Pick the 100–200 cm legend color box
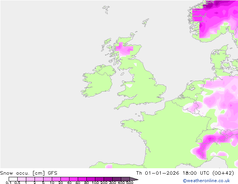 99,179
